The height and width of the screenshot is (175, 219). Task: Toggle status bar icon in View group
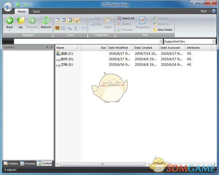coord(77,20)
